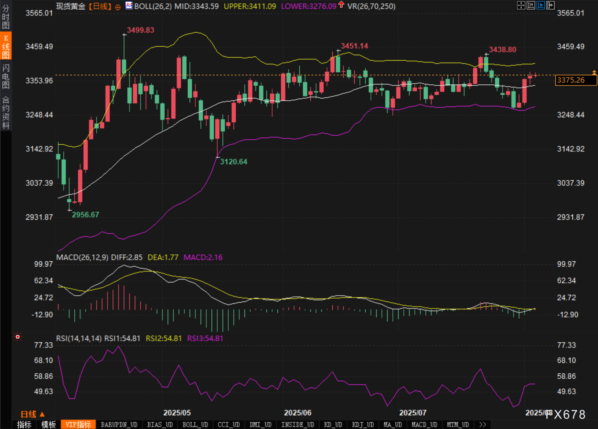Image resolution: width=598 pixels, height=429 pixels.
Task: Click the crosshair cursor icon at top right
Action: pyautogui.click(x=521, y=5)
